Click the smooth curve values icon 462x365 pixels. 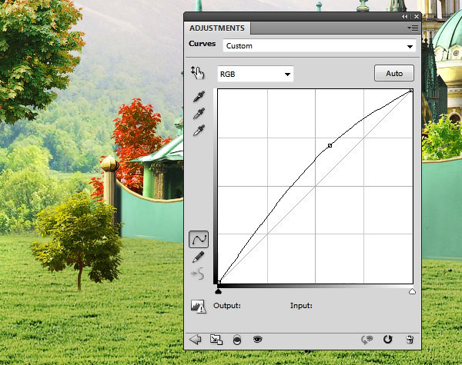click(x=198, y=274)
